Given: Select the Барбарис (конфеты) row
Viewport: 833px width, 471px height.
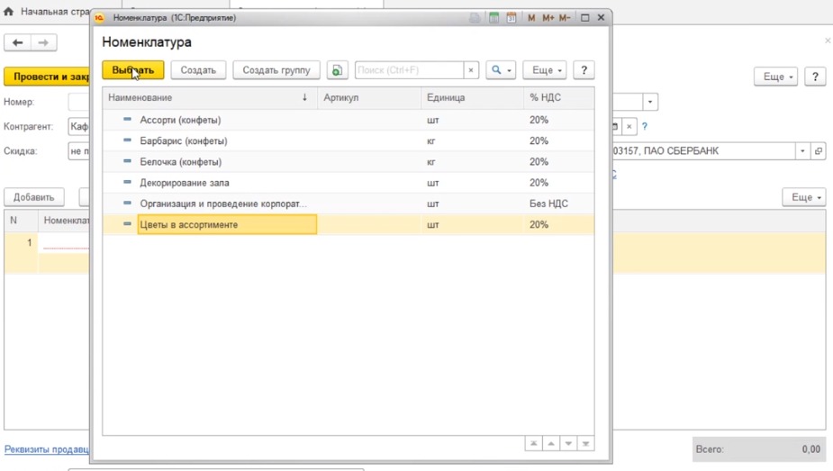Looking at the screenshot, I should pos(184,141).
